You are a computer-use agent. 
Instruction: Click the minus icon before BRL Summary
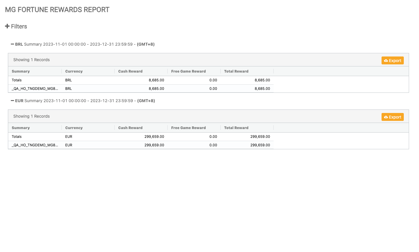(12, 44)
